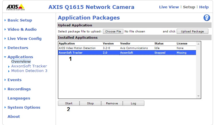Click Choose File button

(113, 32)
